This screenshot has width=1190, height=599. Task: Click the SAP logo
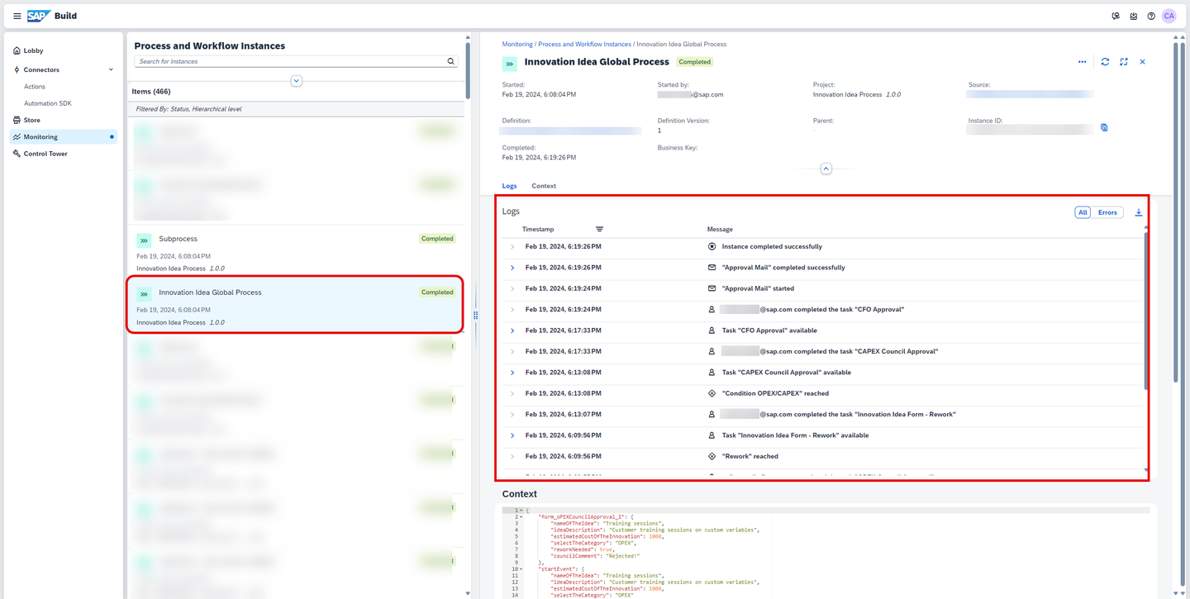coord(38,16)
